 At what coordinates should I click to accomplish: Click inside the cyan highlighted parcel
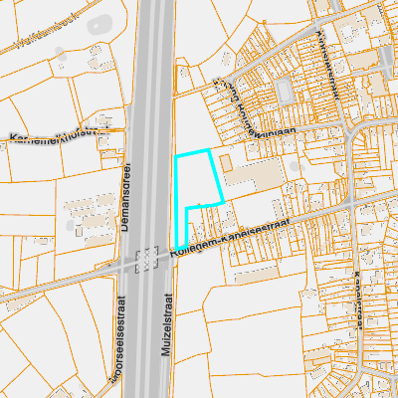tap(196, 181)
